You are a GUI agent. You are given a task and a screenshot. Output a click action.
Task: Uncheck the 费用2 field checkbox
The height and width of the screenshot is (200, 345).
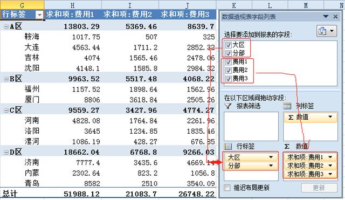pyautogui.click(x=229, y=70)
